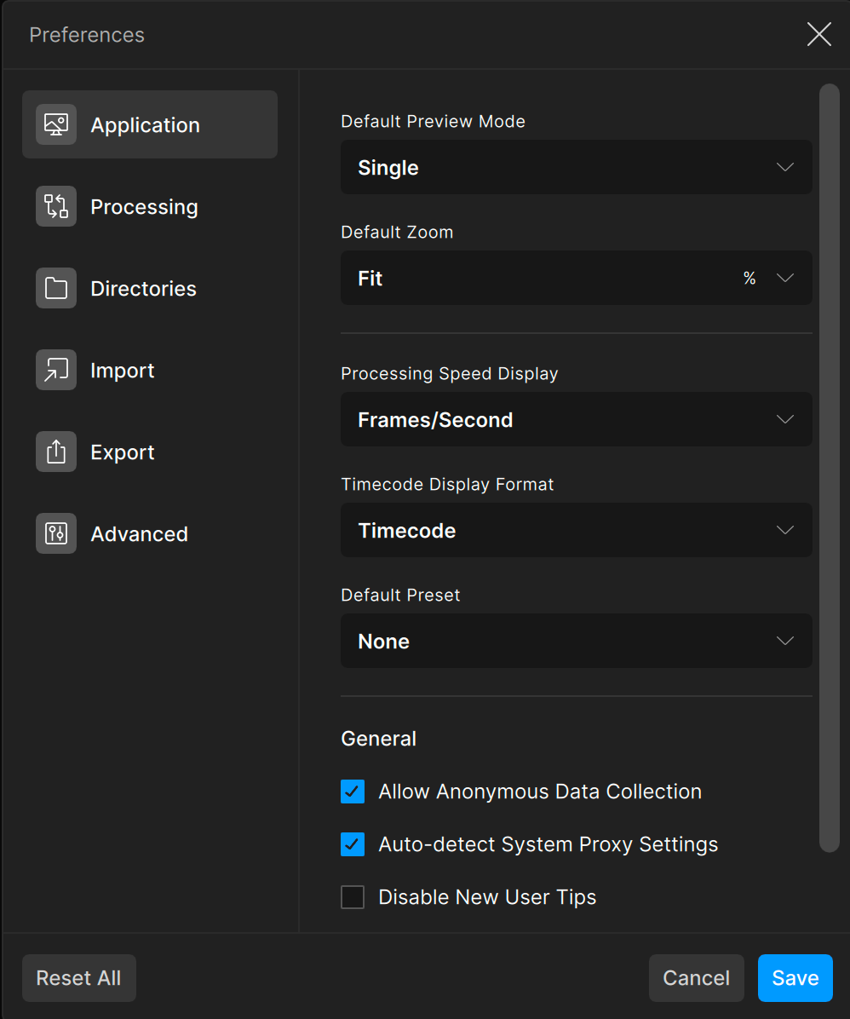Toggle Auto-detect System Proxy Settings checkbox
This screenshot has height=1019, width=850.
pyautogui.click(x=353, y=844)
